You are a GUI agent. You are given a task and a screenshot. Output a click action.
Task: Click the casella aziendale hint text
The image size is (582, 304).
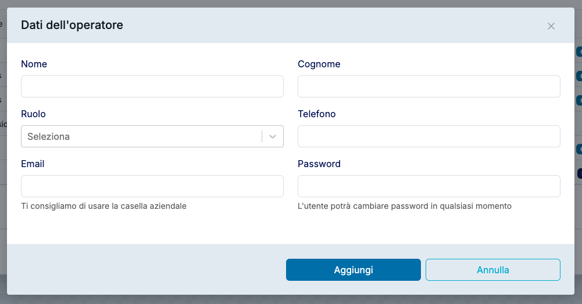point(103,206)
